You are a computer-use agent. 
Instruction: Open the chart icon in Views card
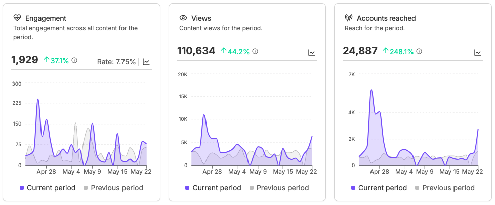(312, 53)
